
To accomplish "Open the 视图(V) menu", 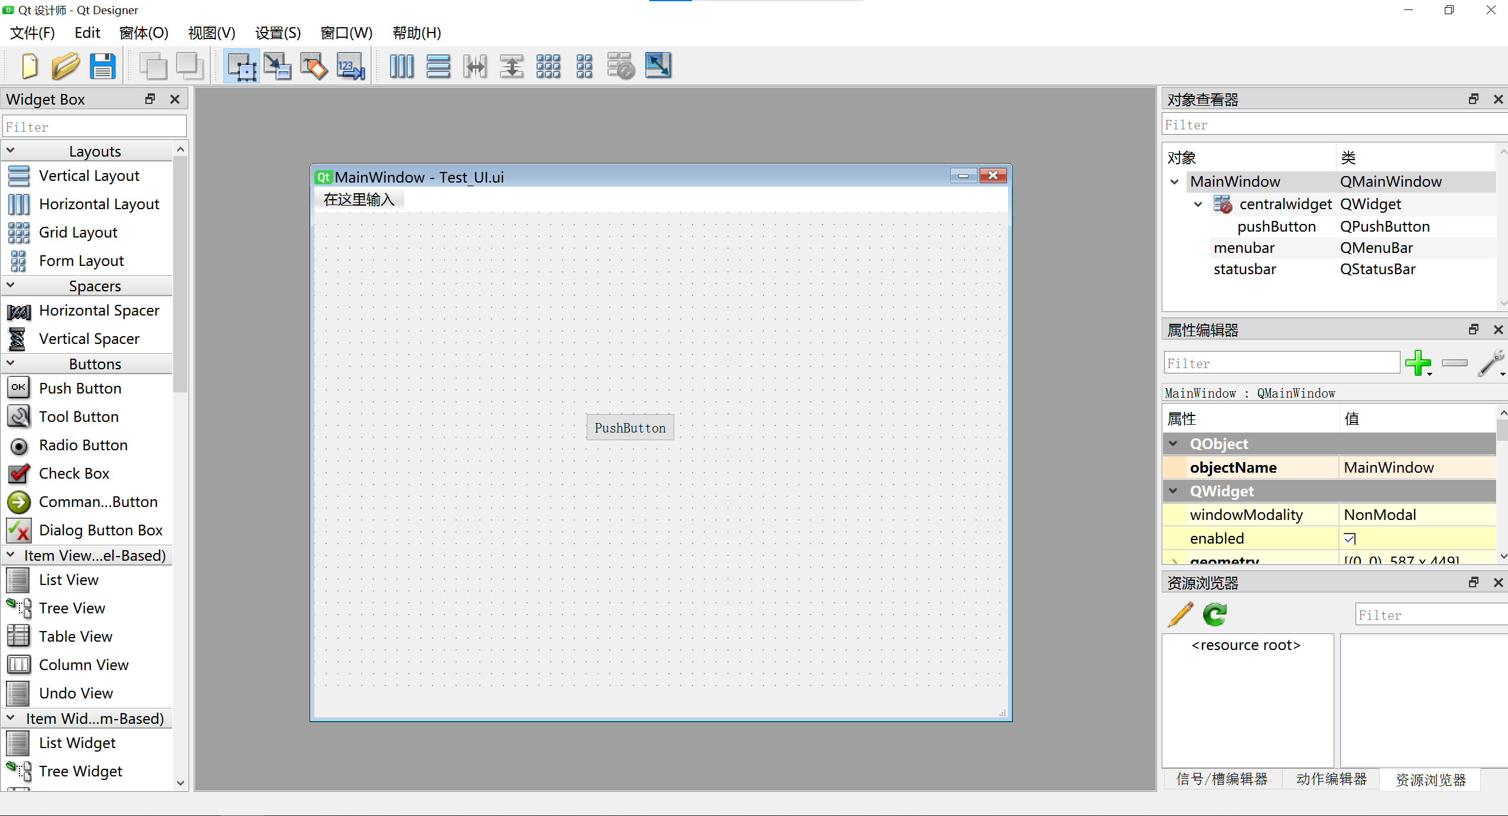I will 209,33.
